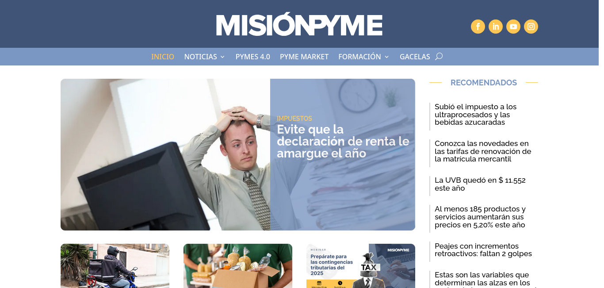Click the Impuestos category label
604x288 pixels.
pyautogui.click(x=294, y=119)
